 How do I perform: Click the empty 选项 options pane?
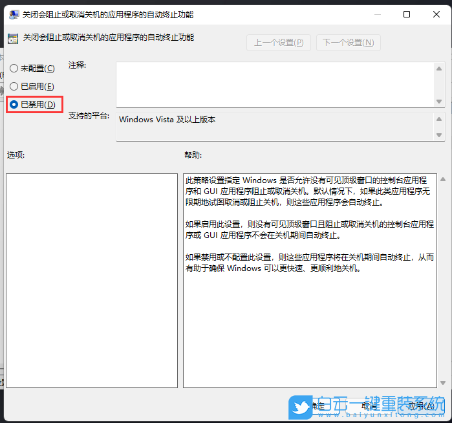[92, 281]
